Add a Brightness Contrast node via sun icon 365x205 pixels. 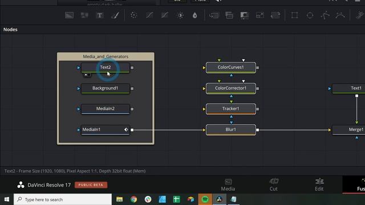(x=180, y=15)
